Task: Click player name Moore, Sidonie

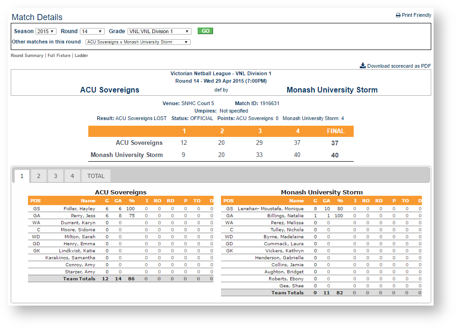Action: coord(78,230)
